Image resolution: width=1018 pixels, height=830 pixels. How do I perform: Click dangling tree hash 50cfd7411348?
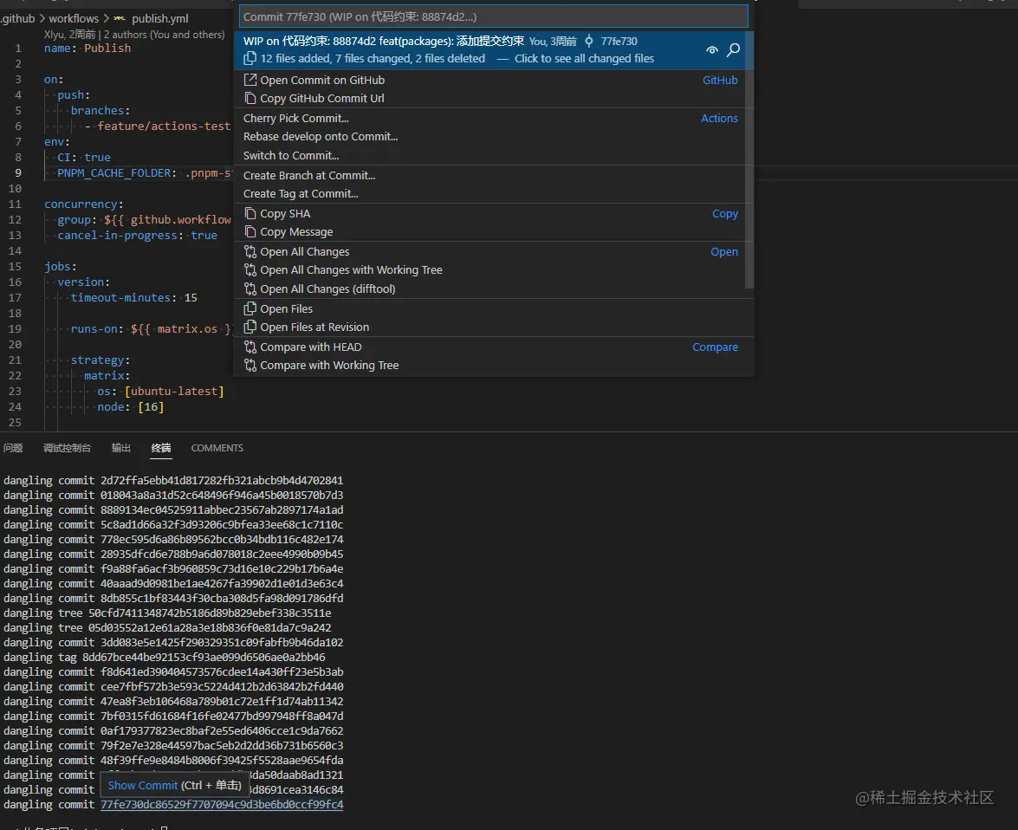210,613
